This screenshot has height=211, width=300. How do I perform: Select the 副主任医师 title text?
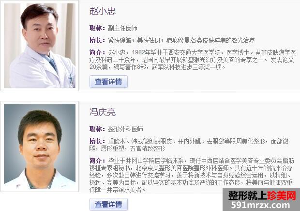click(122, 29)
